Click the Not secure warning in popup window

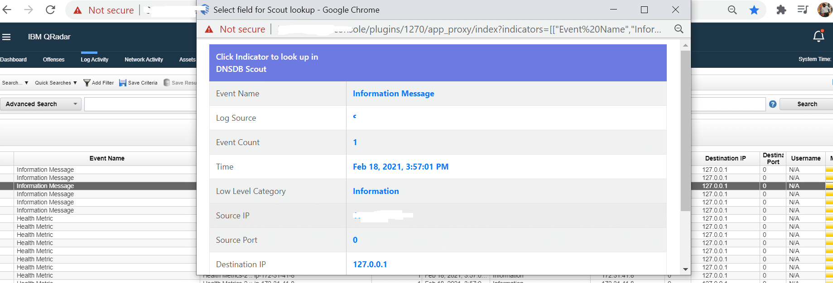[x=235, y=29]
